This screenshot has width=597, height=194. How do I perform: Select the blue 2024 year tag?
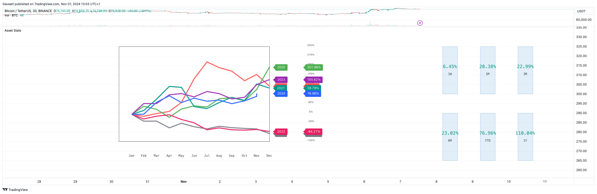coord(280,94)
